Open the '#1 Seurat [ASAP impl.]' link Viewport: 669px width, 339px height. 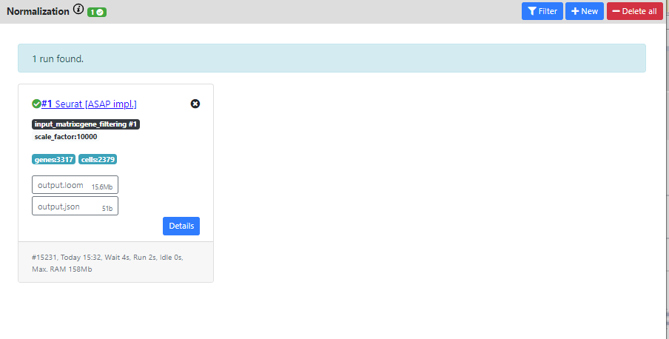90,104
